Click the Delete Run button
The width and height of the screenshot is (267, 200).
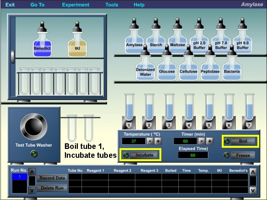coord(52,188)
